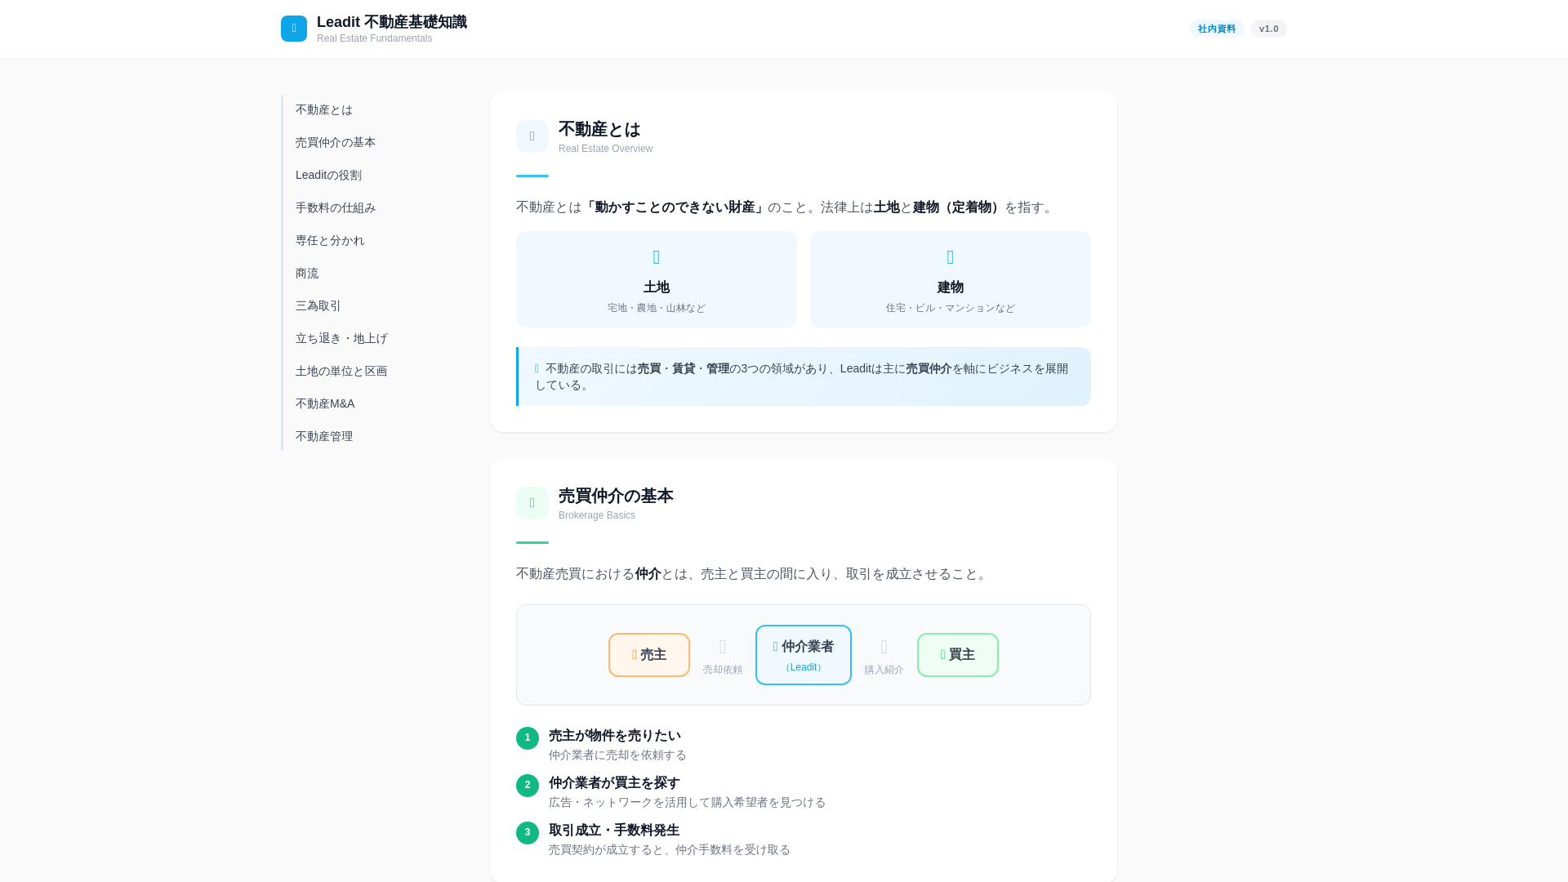Screen dimensions: 1568x882
Task: Click the Real Estate Fundamentals subtitle
Action: pos(374,38)
